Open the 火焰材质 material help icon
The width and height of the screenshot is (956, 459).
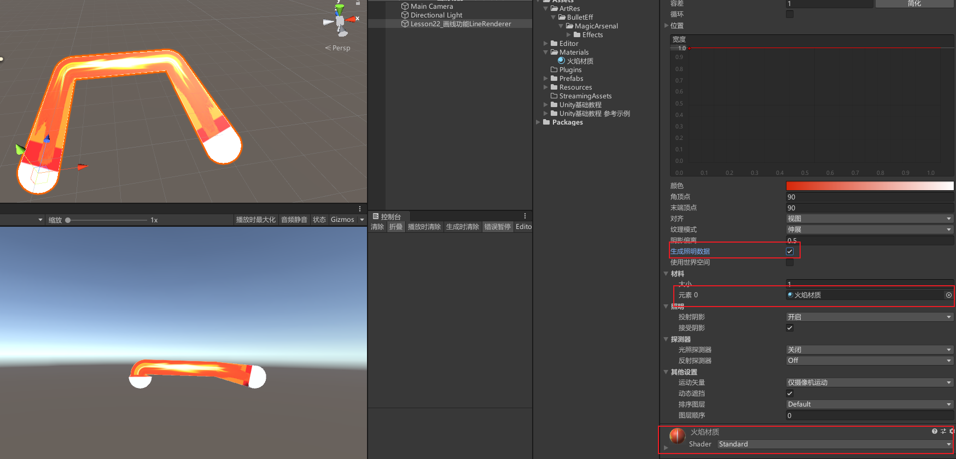[934, 431]
